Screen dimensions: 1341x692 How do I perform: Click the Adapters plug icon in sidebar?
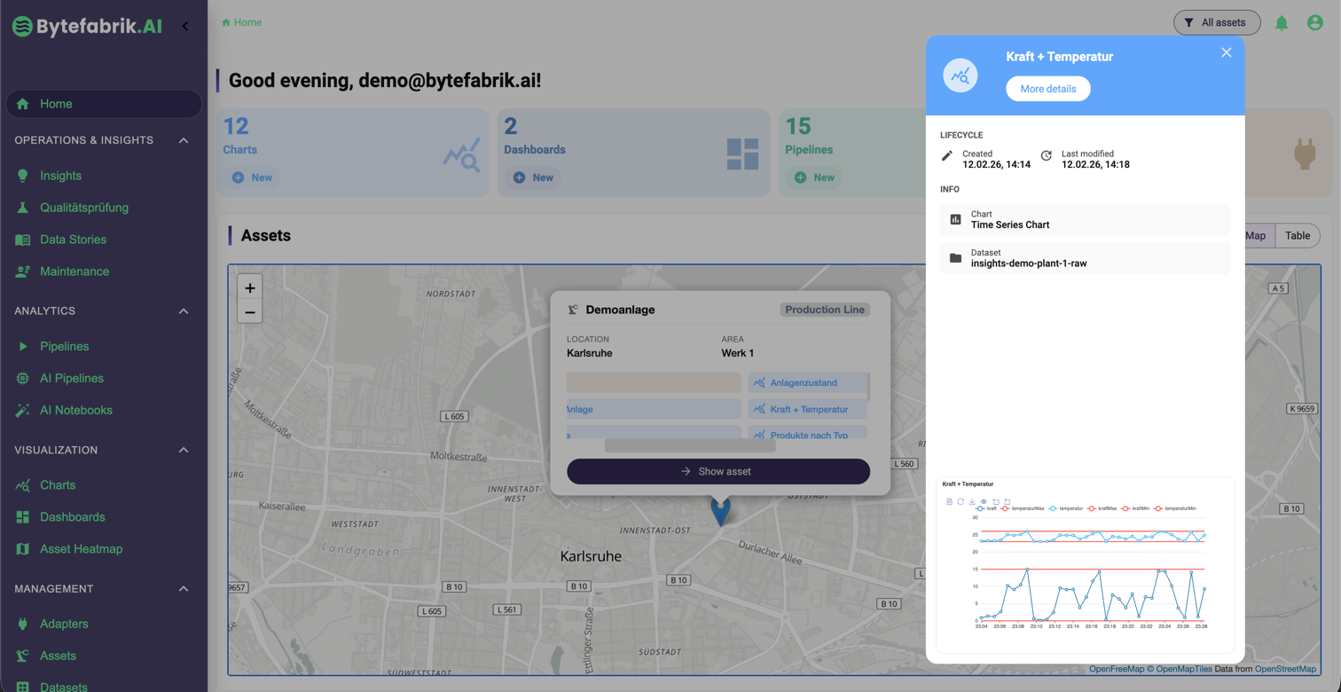tap(23, 624)
